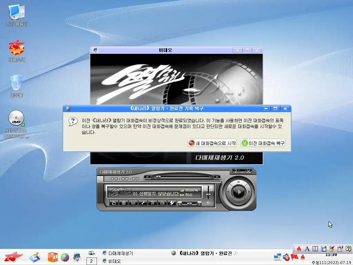
Task: Click the blue notebook checkmark icon in input toolbar
Action: coord(323,249)
